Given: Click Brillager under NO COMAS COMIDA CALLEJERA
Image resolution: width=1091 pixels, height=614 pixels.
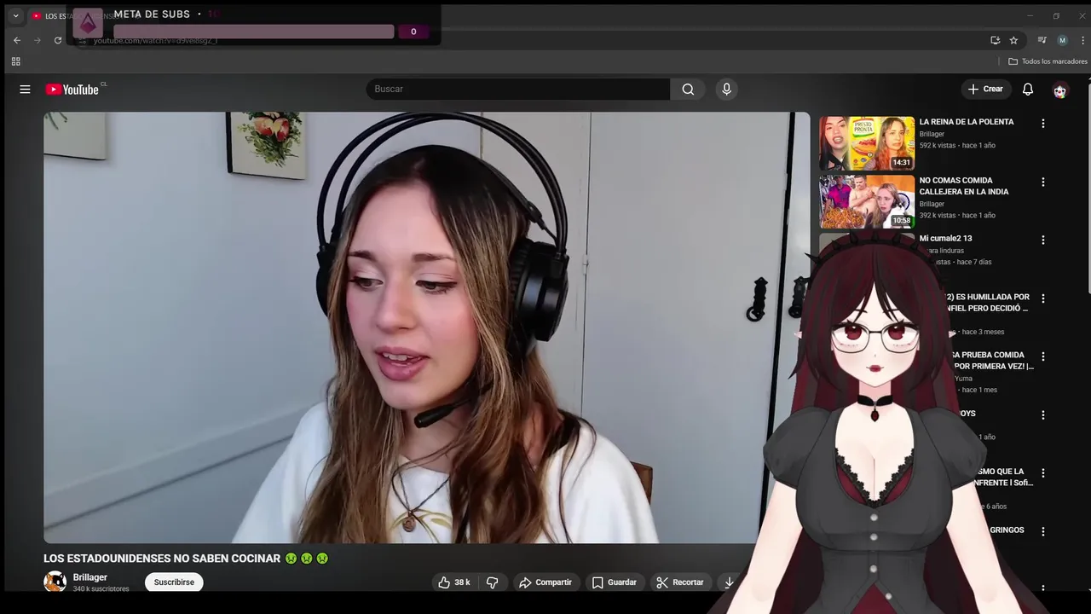Looking at the screenshot, I should click(x=932, y=204).
